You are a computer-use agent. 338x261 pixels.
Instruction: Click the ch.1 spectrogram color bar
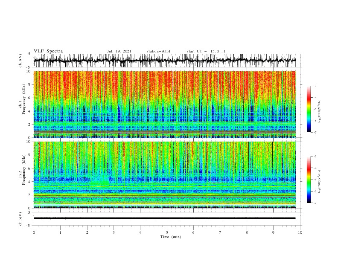pos(309,109)
